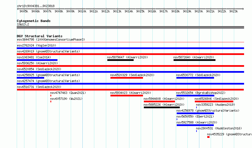Click the nsv6516731 Sedlazeck2020 red bar
The width and height of the screenshot is (252, 148).
coord(130,90)
